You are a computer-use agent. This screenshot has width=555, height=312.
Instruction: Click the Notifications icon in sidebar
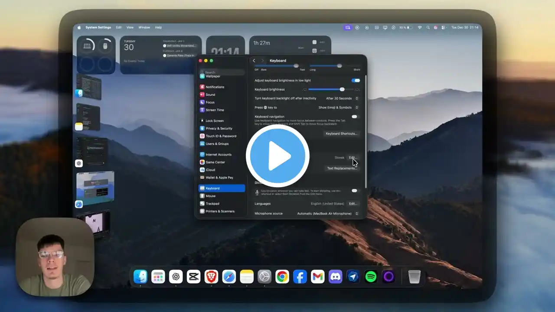(x=202, y=87)
